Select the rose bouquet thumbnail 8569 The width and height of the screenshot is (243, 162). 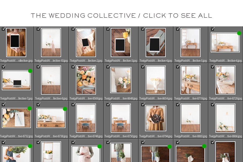86,80
